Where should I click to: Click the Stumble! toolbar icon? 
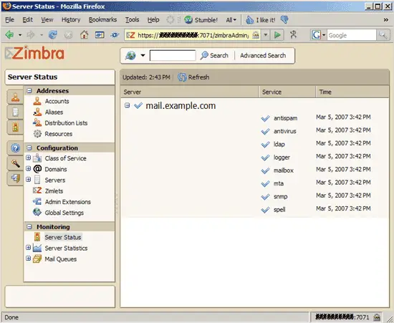tap(188, 19)
